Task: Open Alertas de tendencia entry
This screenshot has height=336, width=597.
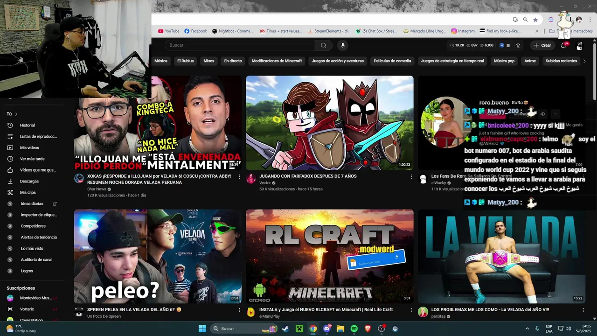Action: click(33, 237)
